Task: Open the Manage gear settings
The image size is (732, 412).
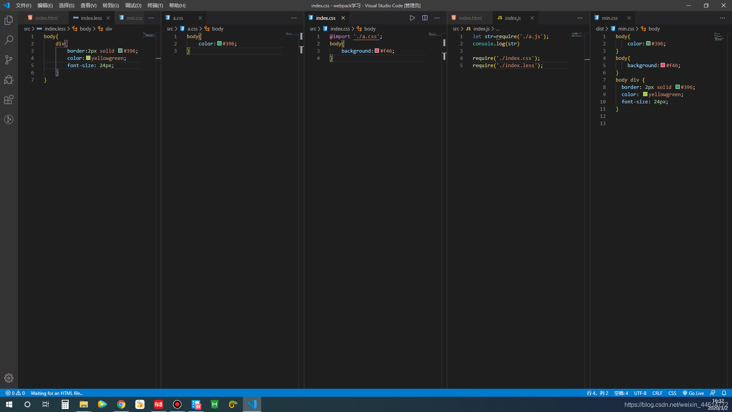Action: (x=9, y=378)
